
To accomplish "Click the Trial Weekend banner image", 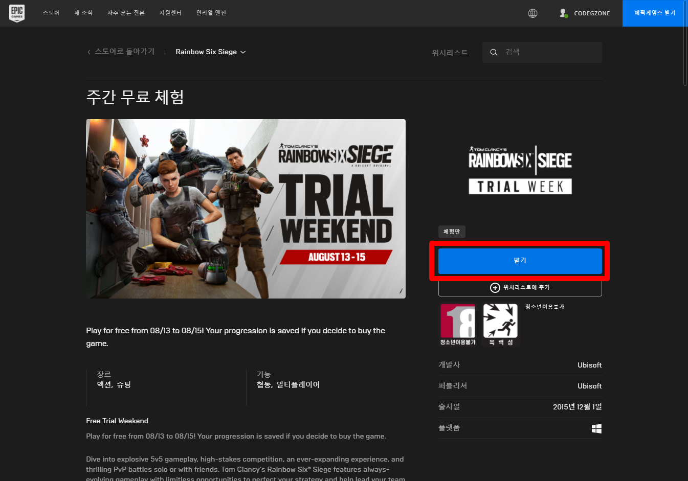I will (246, 209).
